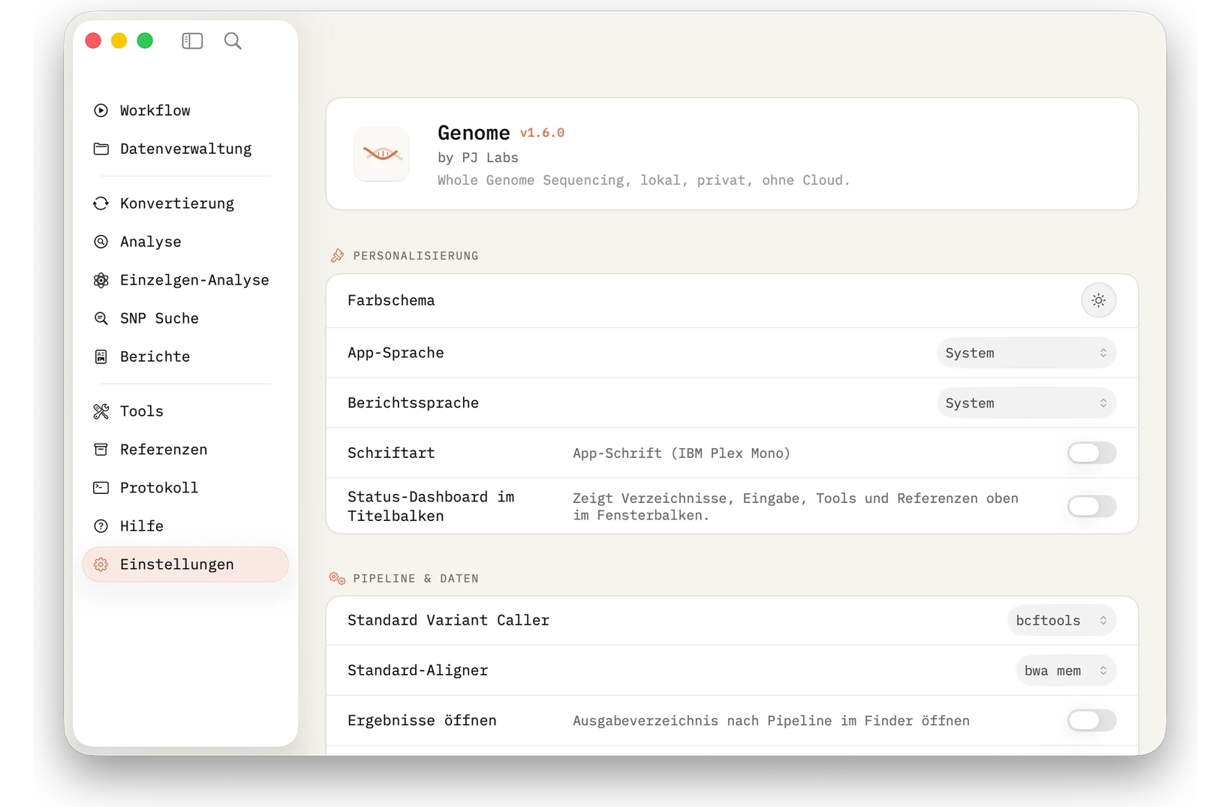This screenshot has width=1231, height=807.
Task: Click the PIPELINE & DATEN section header
Action: point(415,579)
